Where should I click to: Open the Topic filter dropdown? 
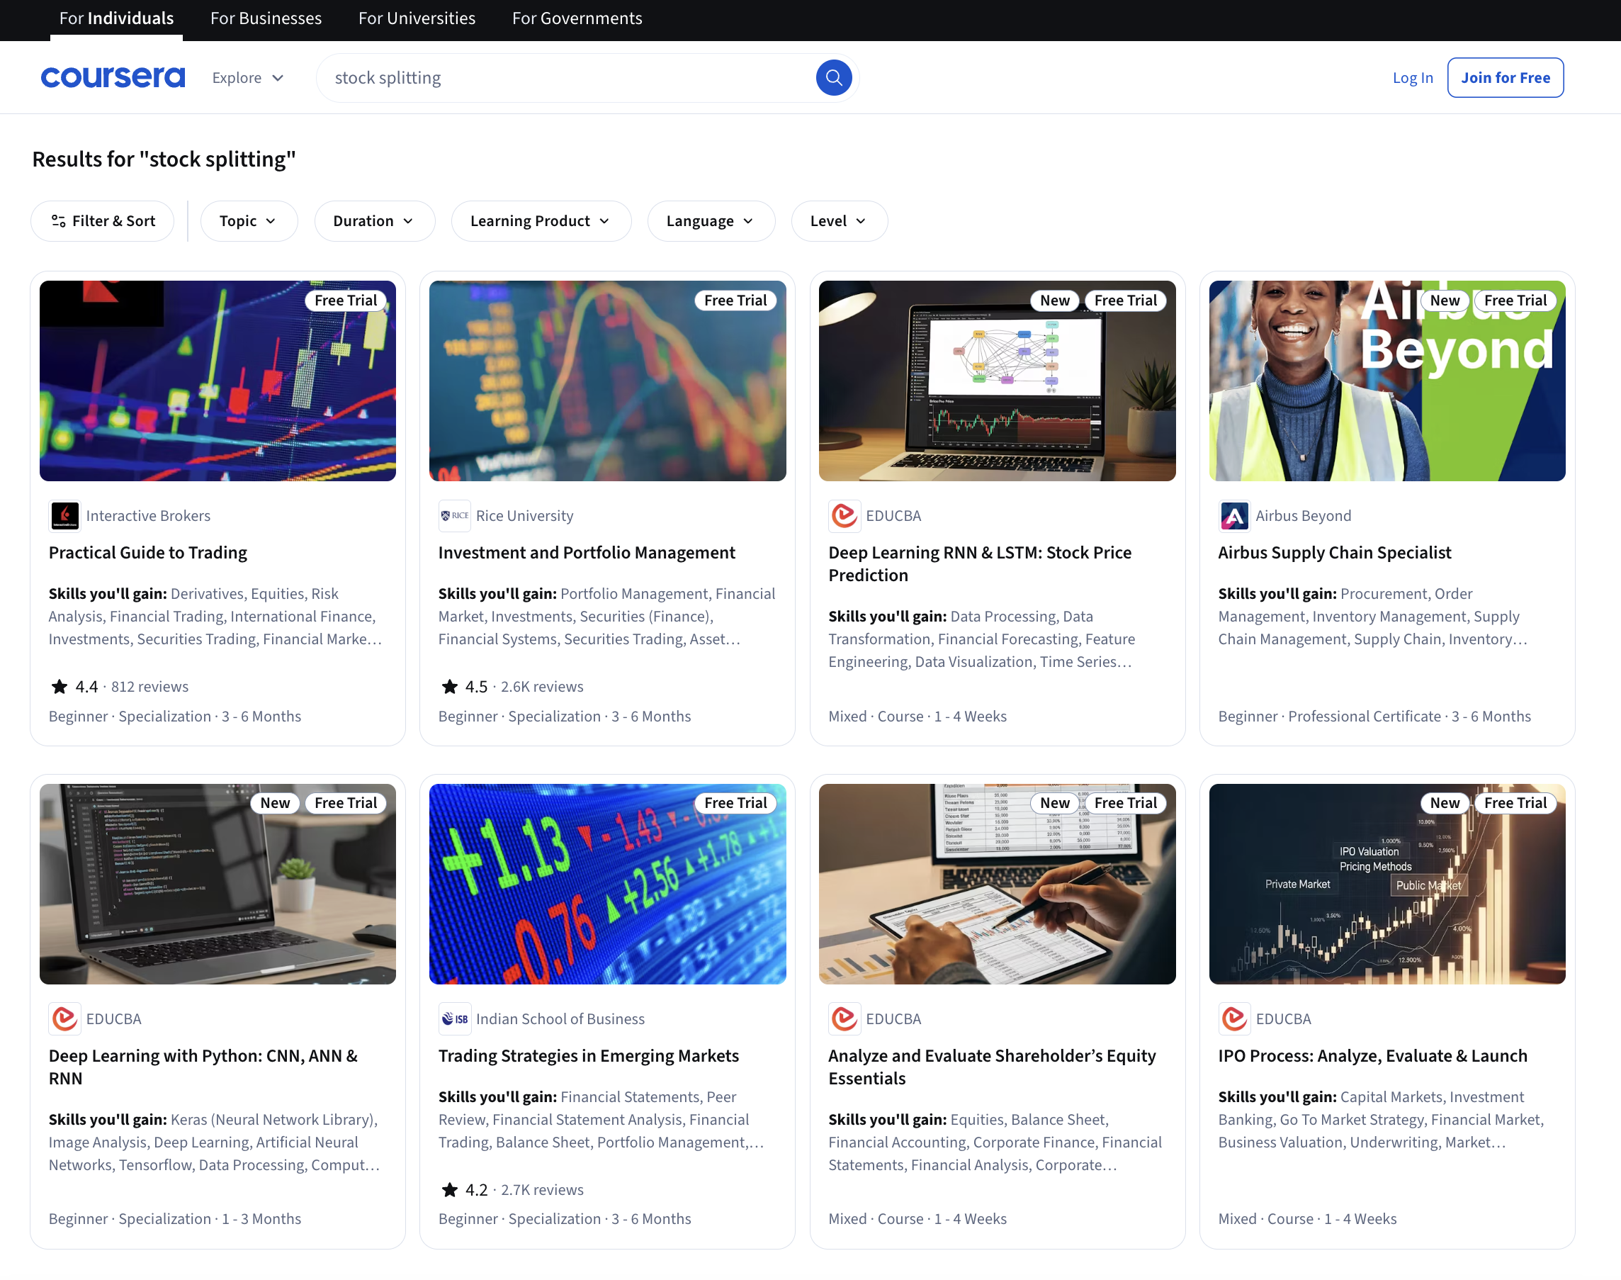click(249, 221)
